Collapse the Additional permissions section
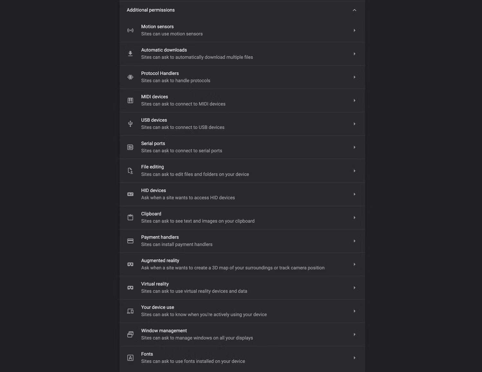482x372 pixels. pos(354,10)
